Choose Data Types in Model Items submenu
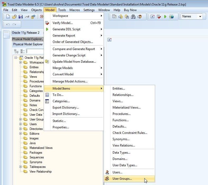Viewport: 208px width, 185px height. tap(130, 153)
